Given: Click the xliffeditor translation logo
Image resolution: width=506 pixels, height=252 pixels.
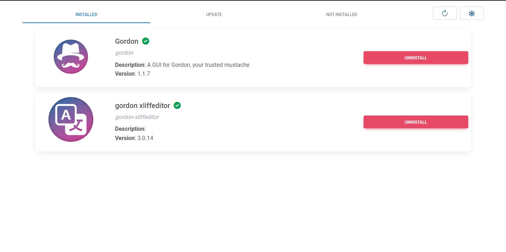Looking at the screenshot, I should point(71,119).
